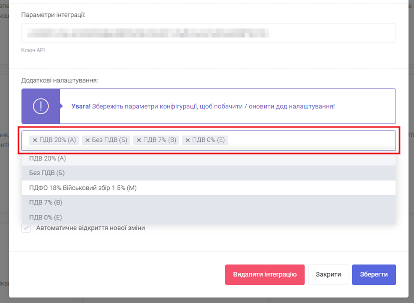Toggle the Автоматичне відкриття нової зміни checkbox
Viewport: 414px width, 303px height.
[26, 228]
